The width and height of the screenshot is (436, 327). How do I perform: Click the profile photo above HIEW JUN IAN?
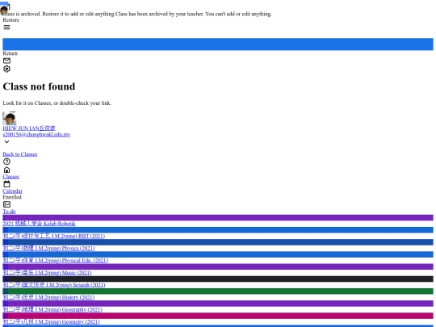pyautogui.click(x=10, y=118)
